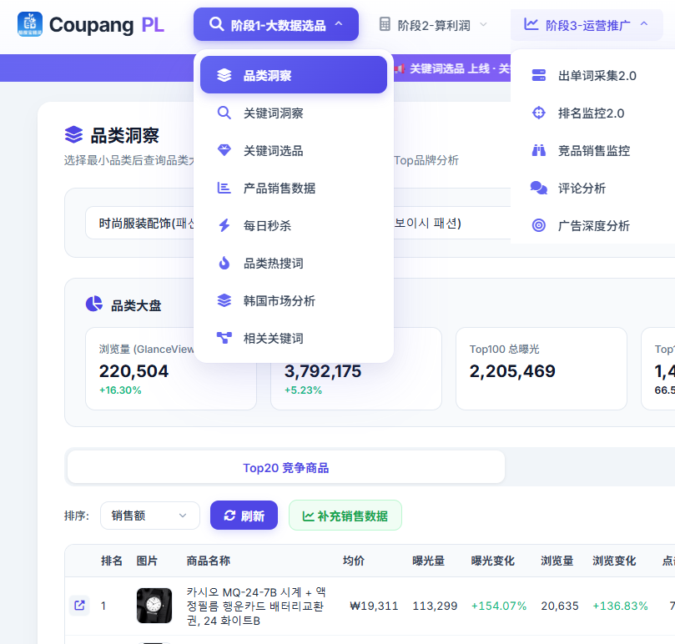Click the chat bubbles icon next to 评论分析
The width and height of the screenshot is (675, 644).
click(x=538, y=188)
